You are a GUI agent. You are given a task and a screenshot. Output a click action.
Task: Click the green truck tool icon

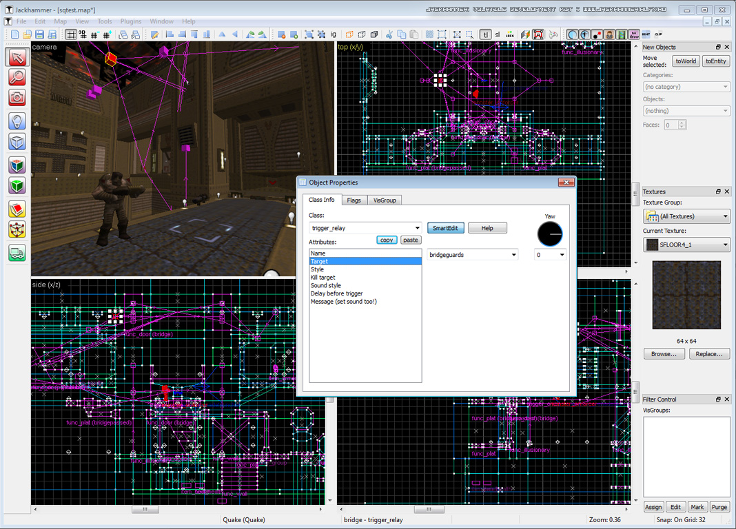(x=17, y=253)
